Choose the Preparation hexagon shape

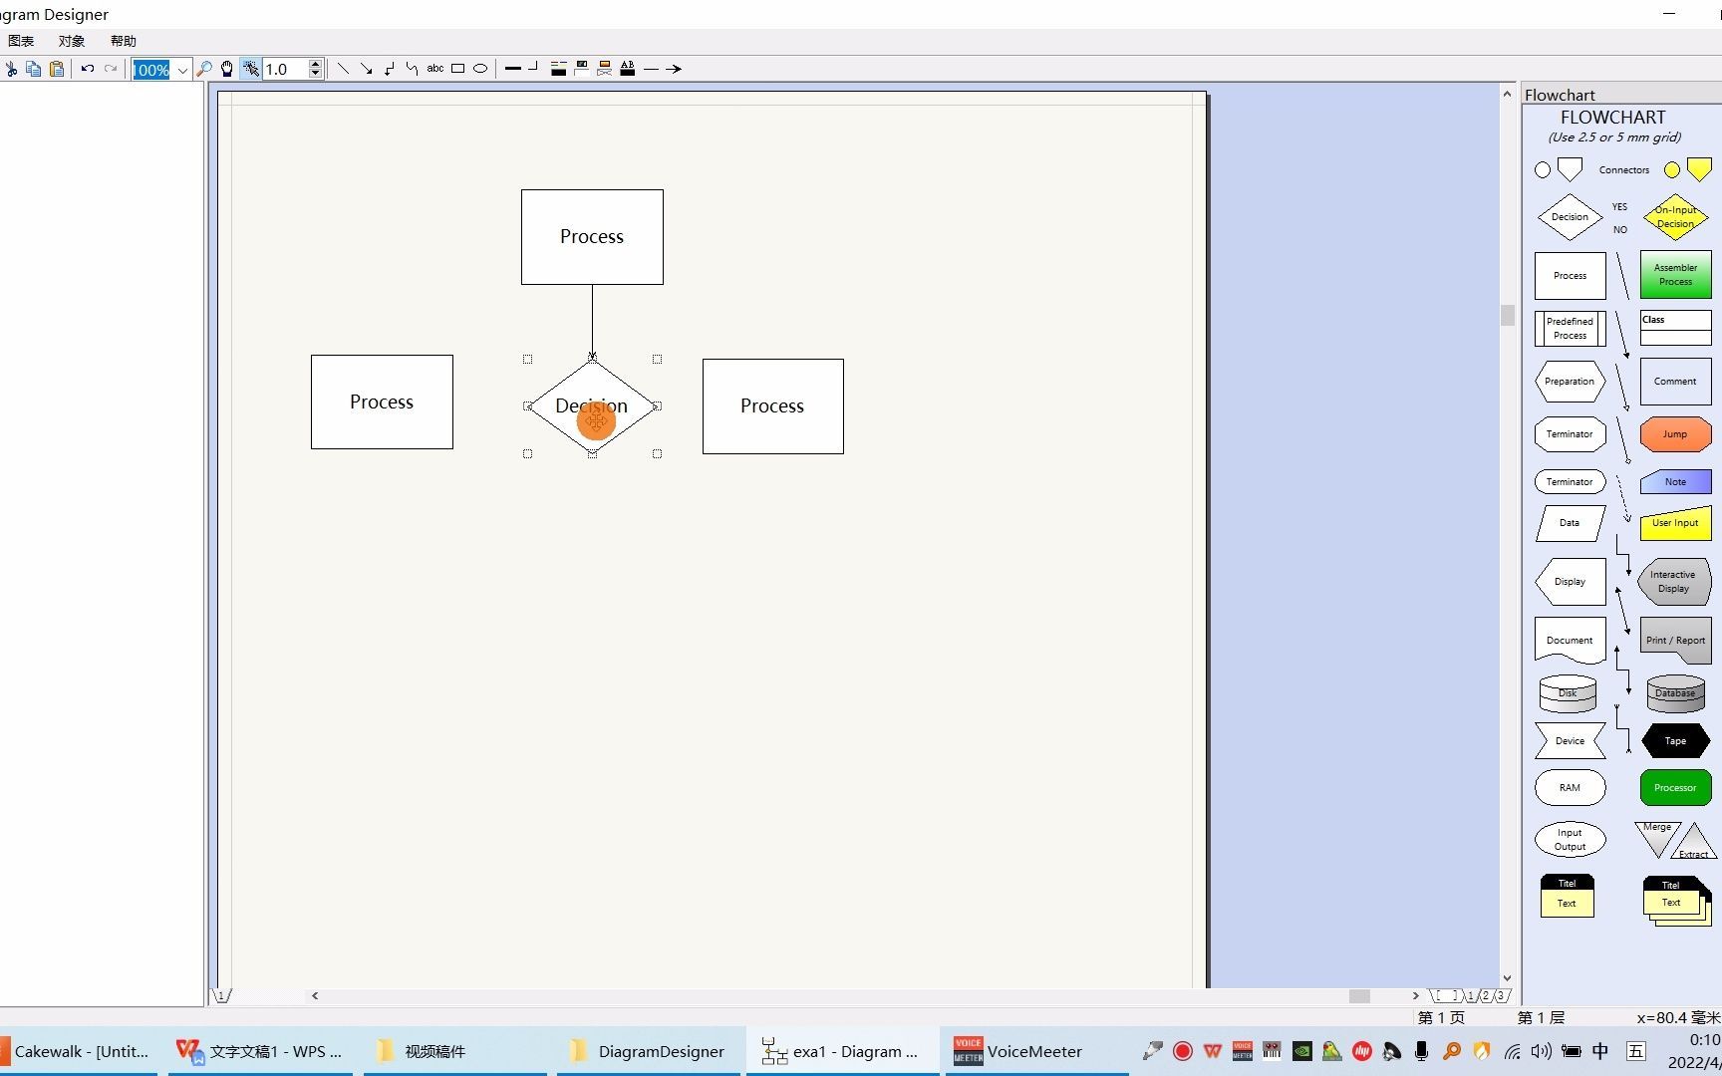[x=1570, y=382]
